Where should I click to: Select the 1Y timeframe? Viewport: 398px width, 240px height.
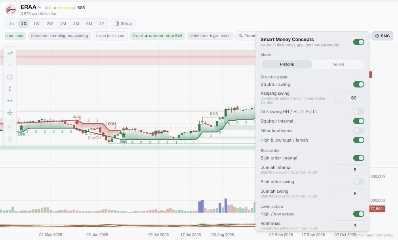coord(102,24)
